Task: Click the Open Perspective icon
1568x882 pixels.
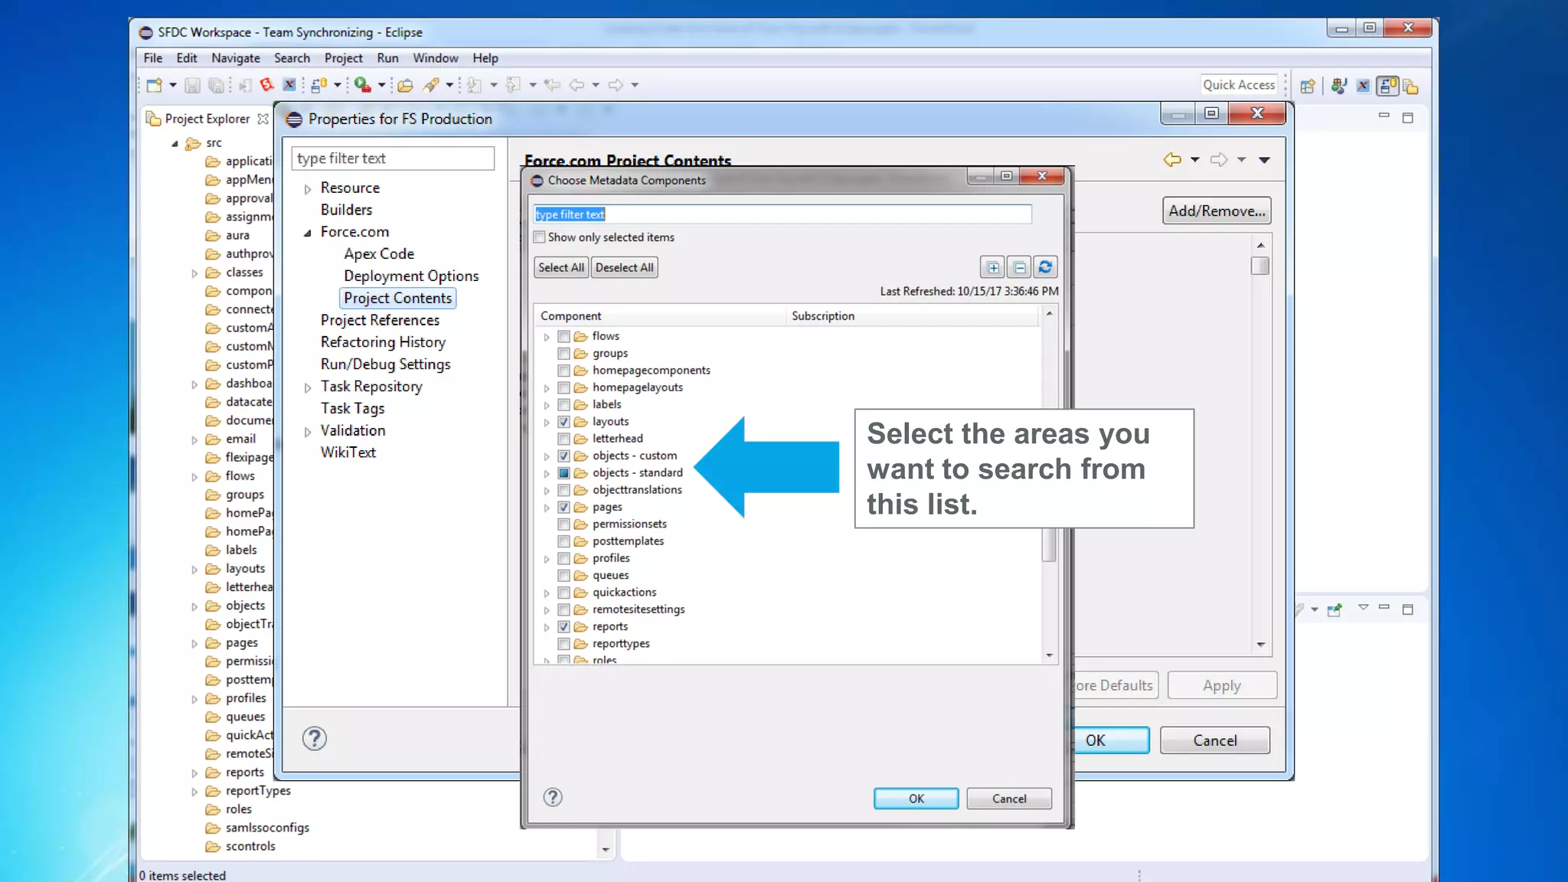Action: point(1308,86)
